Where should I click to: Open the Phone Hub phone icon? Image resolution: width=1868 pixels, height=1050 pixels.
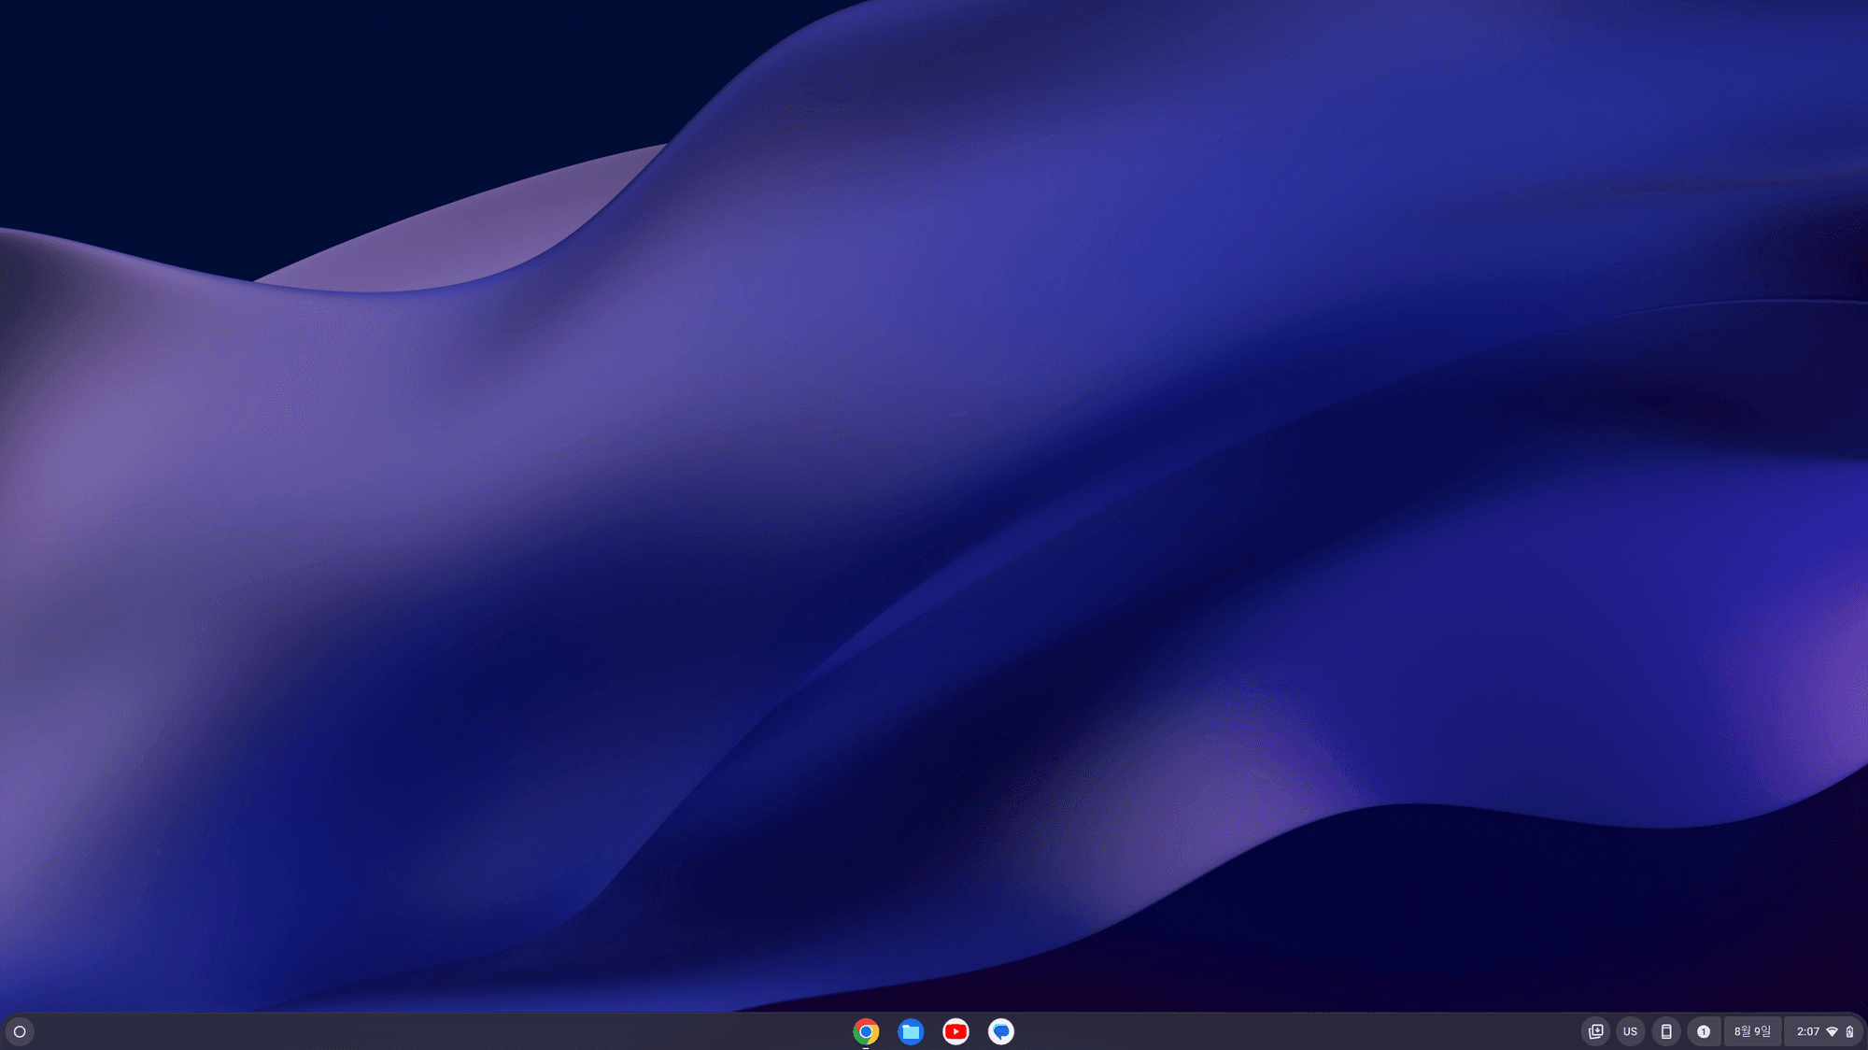click(1666, 1031)
